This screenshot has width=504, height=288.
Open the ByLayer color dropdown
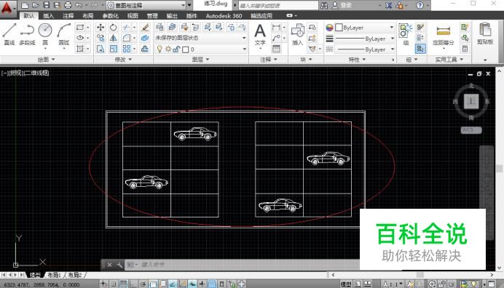(x=365, y=28)
